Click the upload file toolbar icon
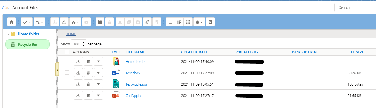The height and width of the screenshot is (108, 376). pyautogui.click(x=64, y=22)
